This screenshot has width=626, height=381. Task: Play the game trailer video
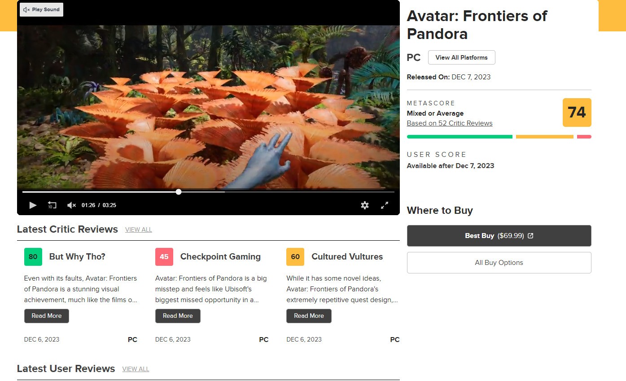tap(33, 205)
